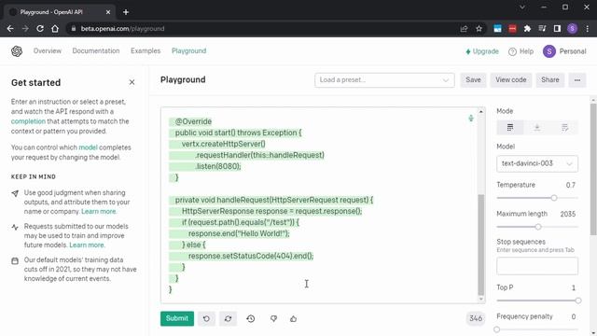Click the microphone icon in editor
Image resolution: width=597 pixels, height=336 pixels.
point(471,119)
